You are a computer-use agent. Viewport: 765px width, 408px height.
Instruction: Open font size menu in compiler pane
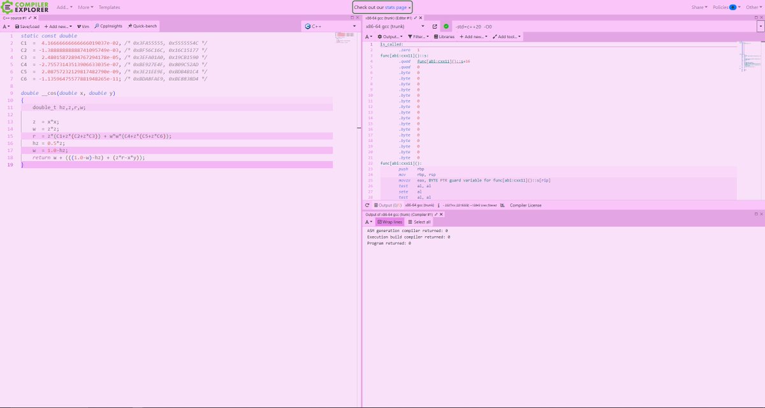tap(368, 37)
